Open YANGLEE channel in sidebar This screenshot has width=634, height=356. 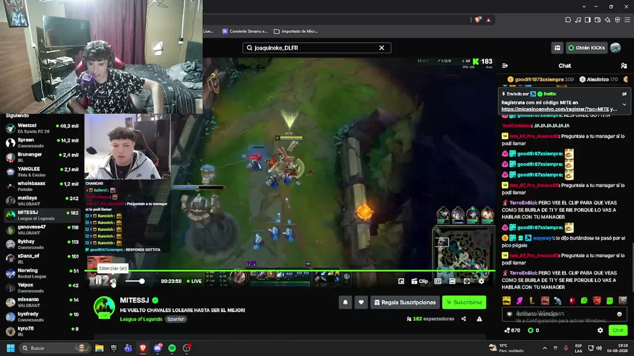[x=42, y=172]
